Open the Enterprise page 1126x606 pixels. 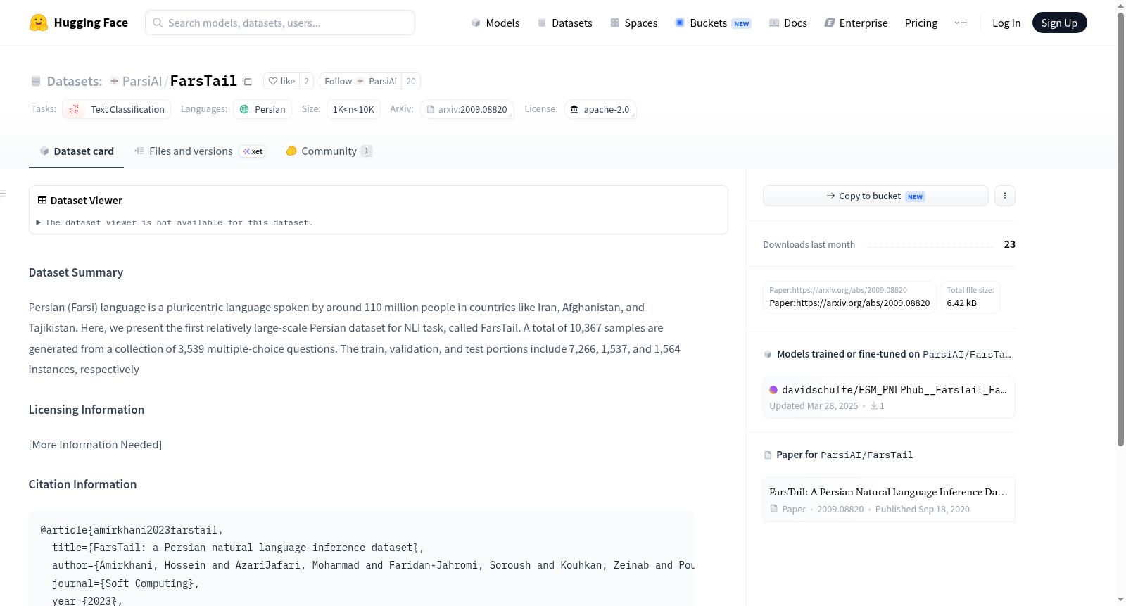(x=856, y=23)
